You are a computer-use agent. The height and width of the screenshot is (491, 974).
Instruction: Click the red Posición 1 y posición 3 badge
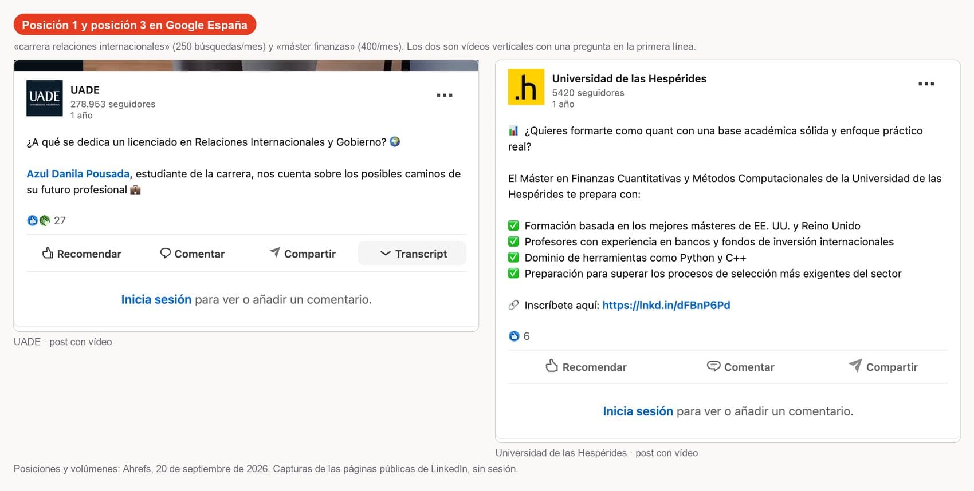135,25
